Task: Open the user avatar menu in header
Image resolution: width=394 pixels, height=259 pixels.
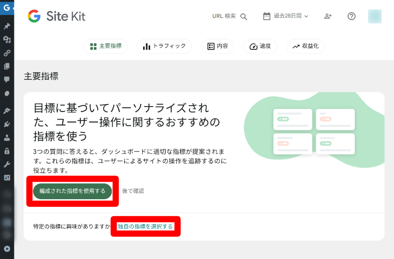Action: [x=375, y=16]
